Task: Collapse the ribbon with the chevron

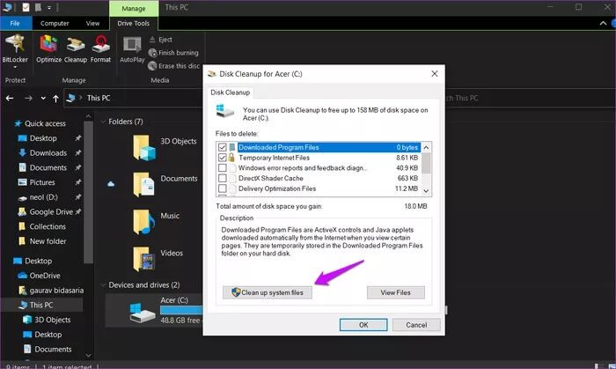Action: click(603, 23)
